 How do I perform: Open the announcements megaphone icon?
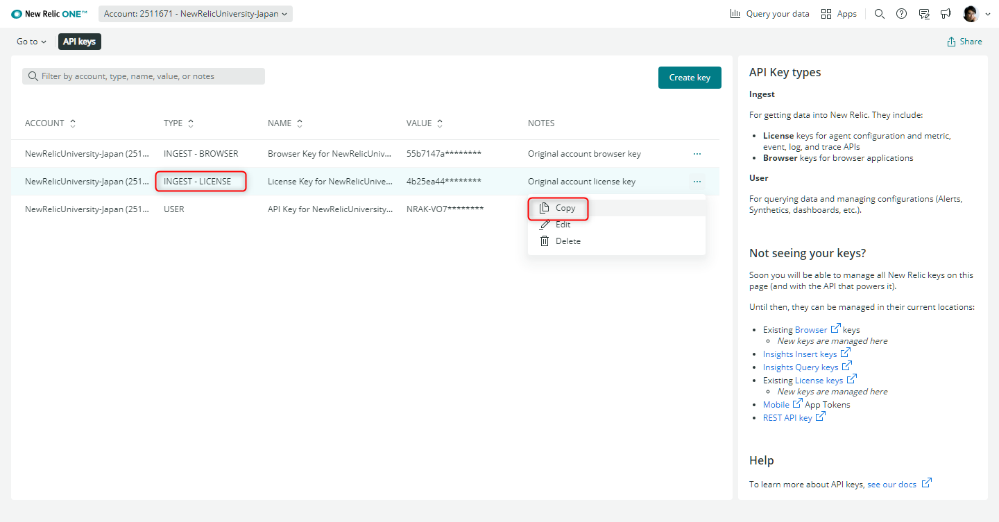(946, 14)
